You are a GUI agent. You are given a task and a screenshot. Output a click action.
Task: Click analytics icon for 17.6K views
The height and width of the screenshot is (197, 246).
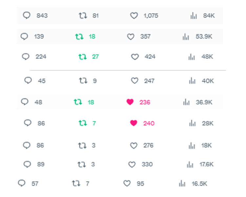pyautogui.click(x=190, y=164)
